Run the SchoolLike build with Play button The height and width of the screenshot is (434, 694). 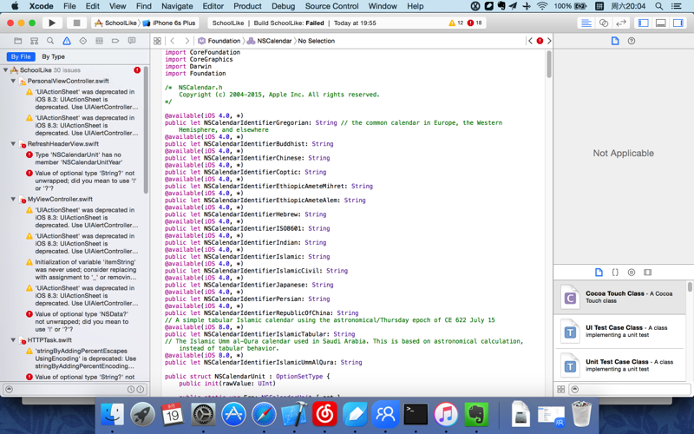(52, 23)
